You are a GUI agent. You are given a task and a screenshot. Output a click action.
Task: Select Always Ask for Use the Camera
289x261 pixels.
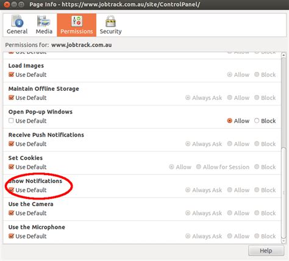coord(188,213)
